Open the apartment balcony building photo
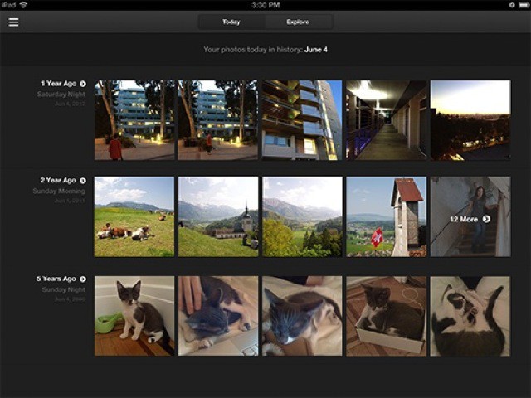Image resolution: width=531 pixels, height=398 pixels. (302, 120)
